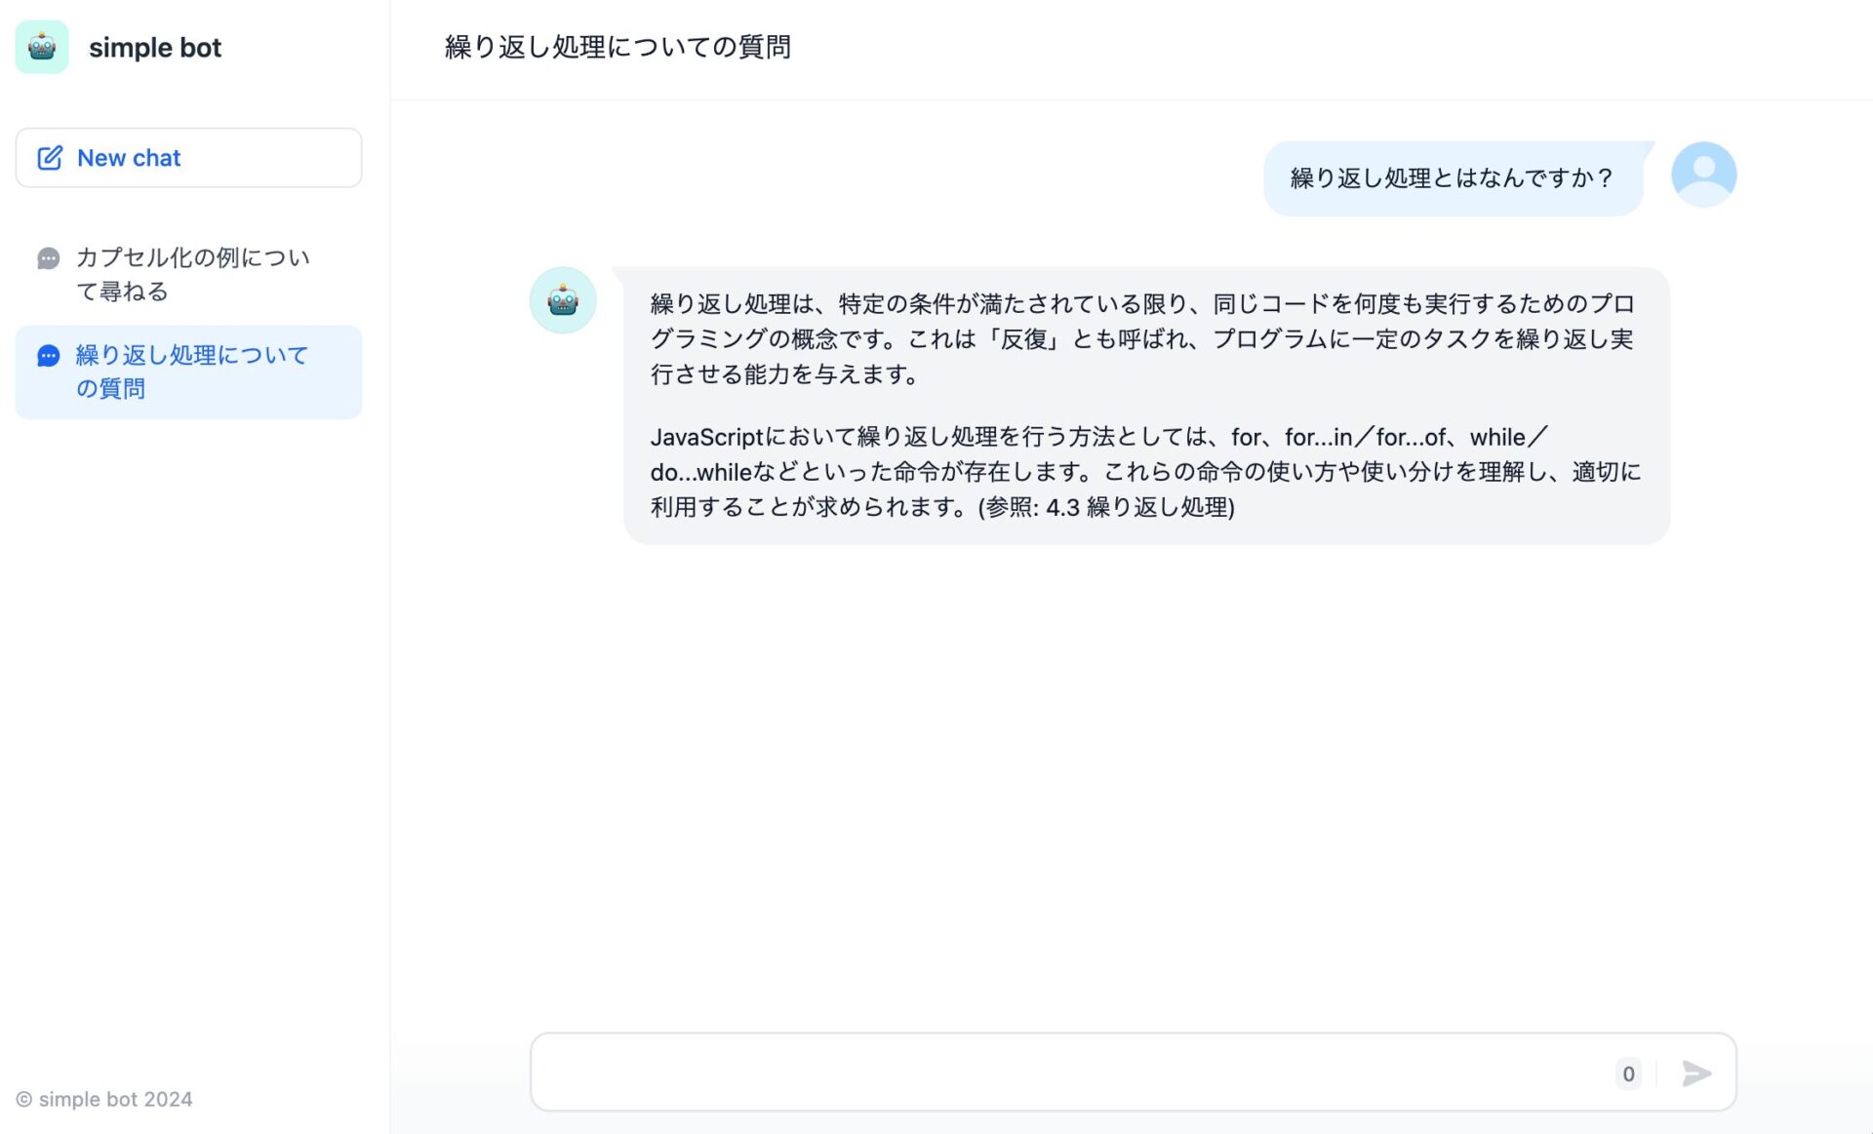The height and width of the screenshot is (1134, 1873).
Task: Click the user avatar icon
Action: point(1702,175)
